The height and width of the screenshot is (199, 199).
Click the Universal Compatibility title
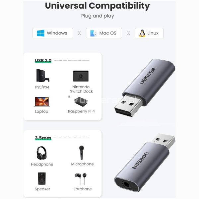coord(98,6)
